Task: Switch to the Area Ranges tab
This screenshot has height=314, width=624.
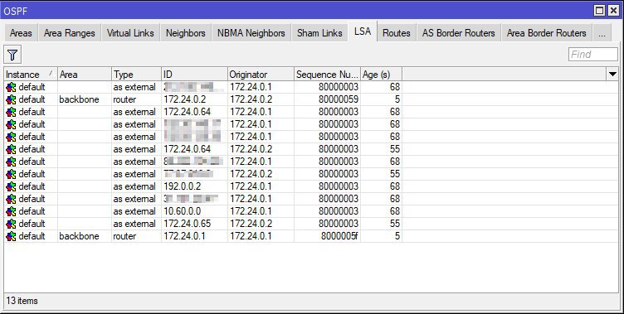Action: [70, 33]
